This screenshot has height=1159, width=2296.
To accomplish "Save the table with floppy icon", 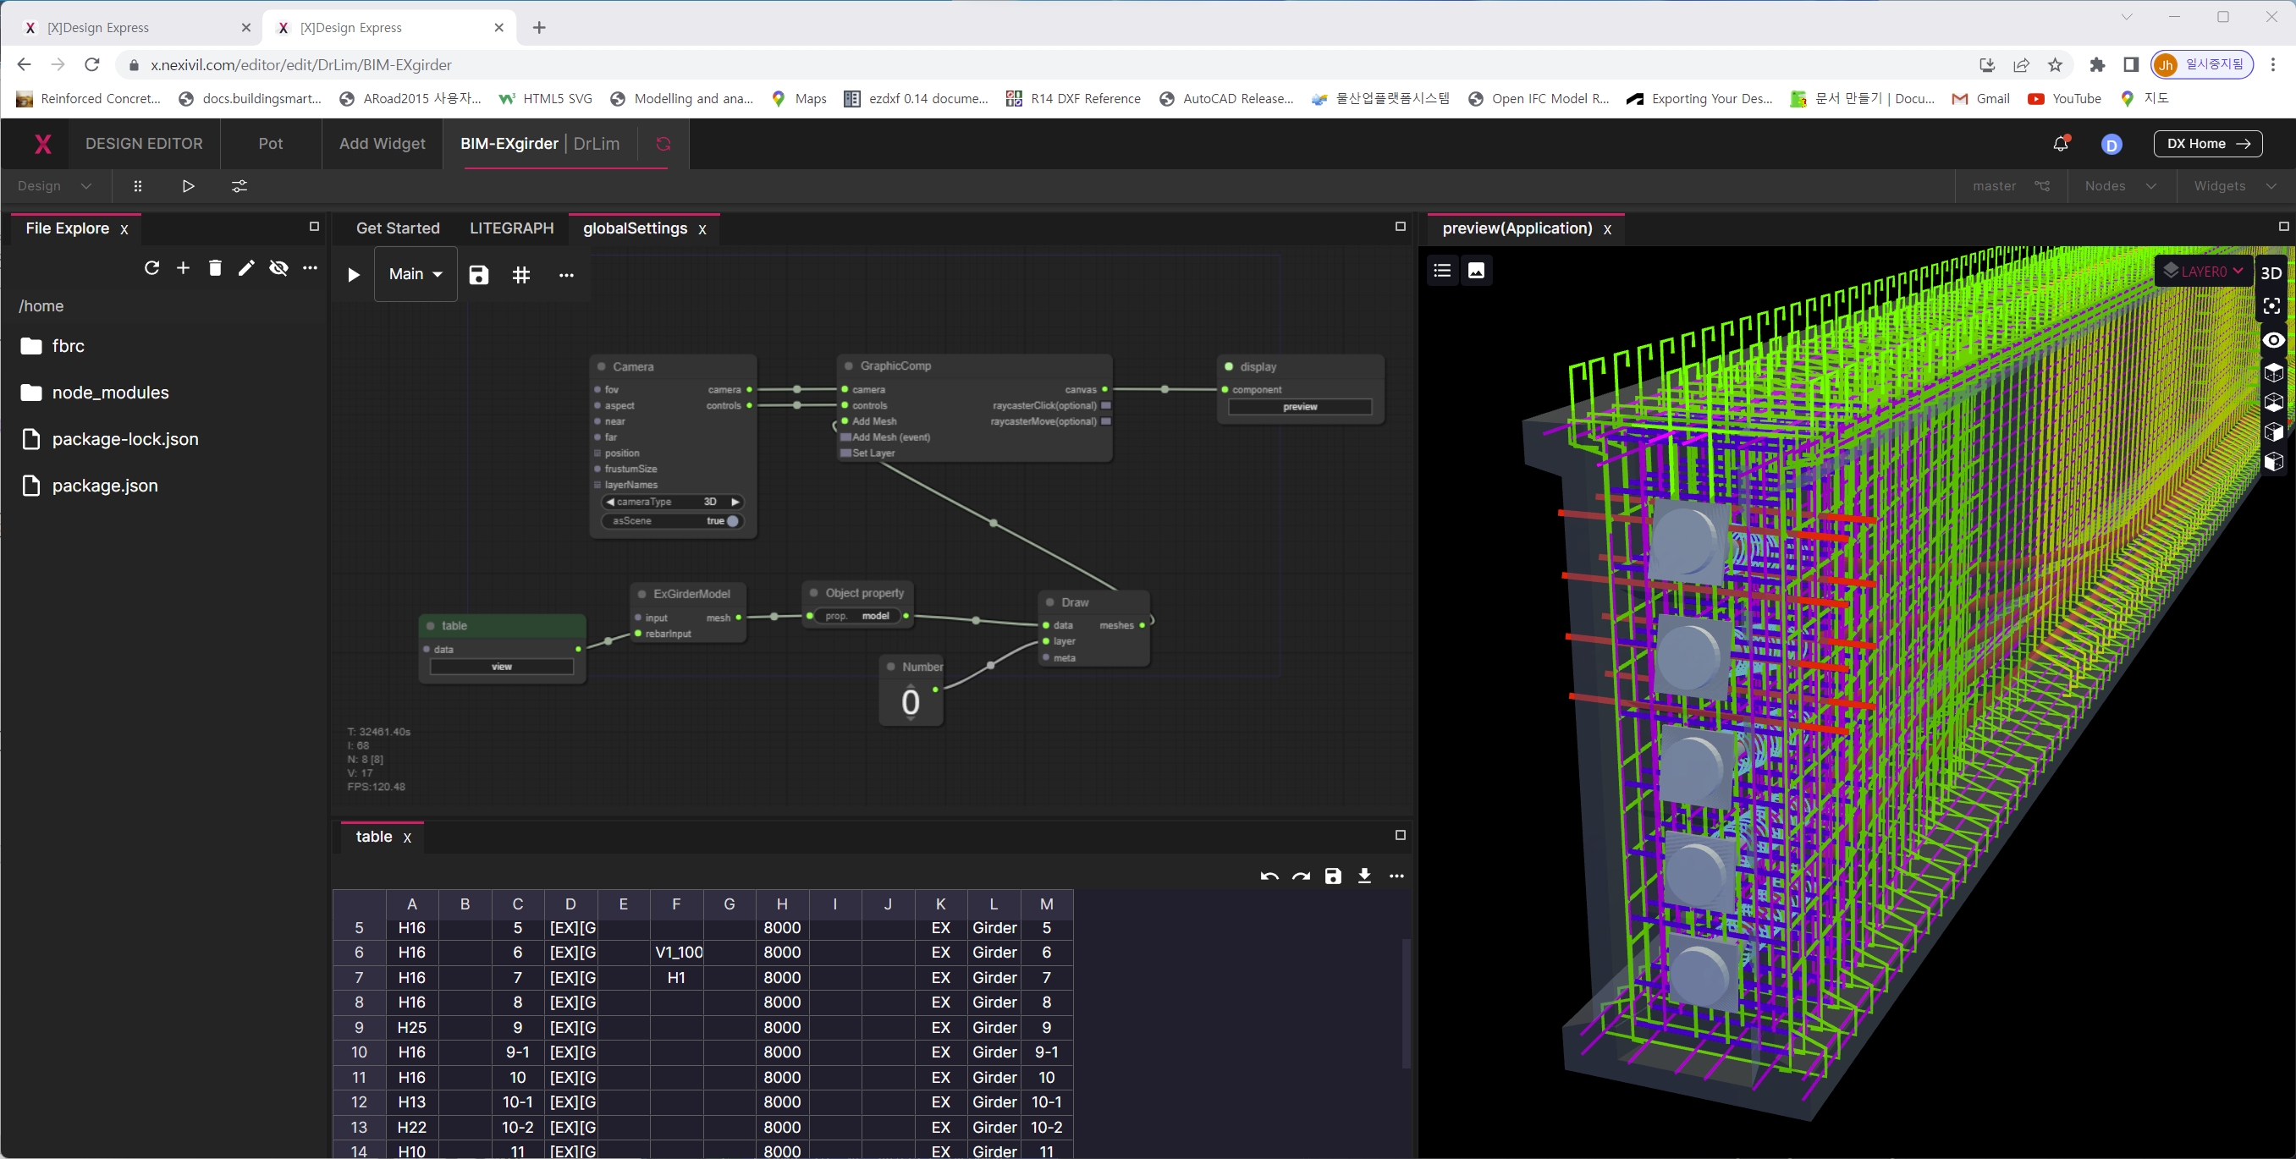I will [1333, 876].
